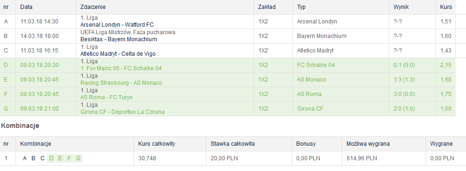The image size is (466, 171).
Task: Open the 1. Fsv Mainz 05 - FC Schalke 04 match
Action: [121, 68]
